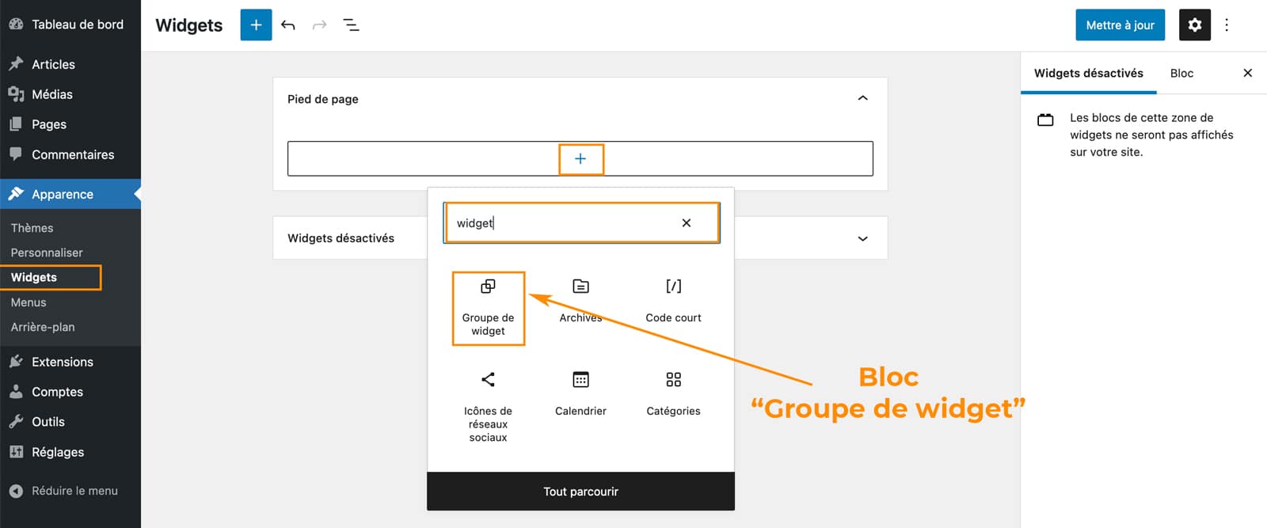This screenshot has width=1267, height=528.
Task: Add a block in Pied de page
Action: pyautogui.click(x=580, y=159)
